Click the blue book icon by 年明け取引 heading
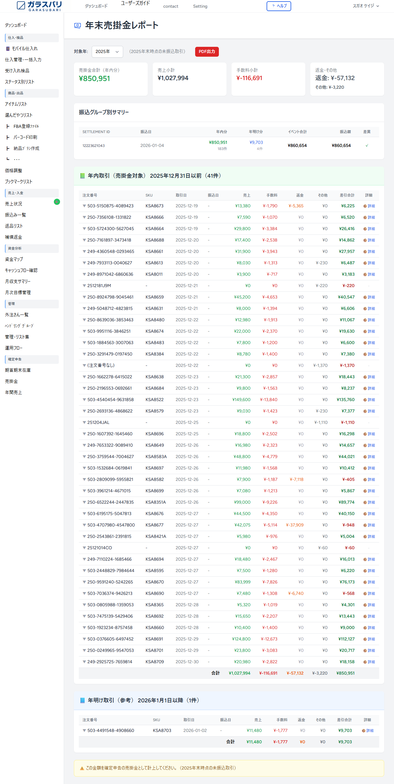Viewport: 394px width, 784px height. click(x=82, y=701)
